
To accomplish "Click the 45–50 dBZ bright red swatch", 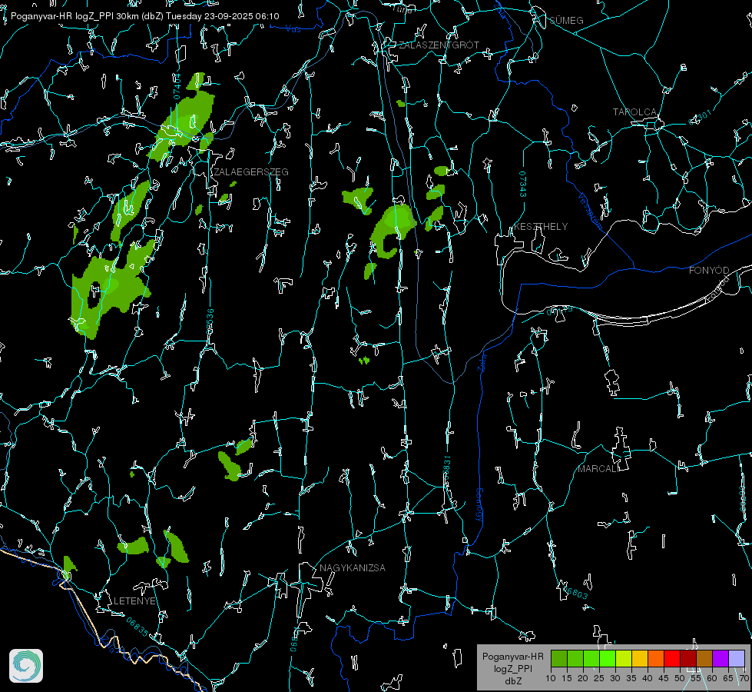I will 672,658.
